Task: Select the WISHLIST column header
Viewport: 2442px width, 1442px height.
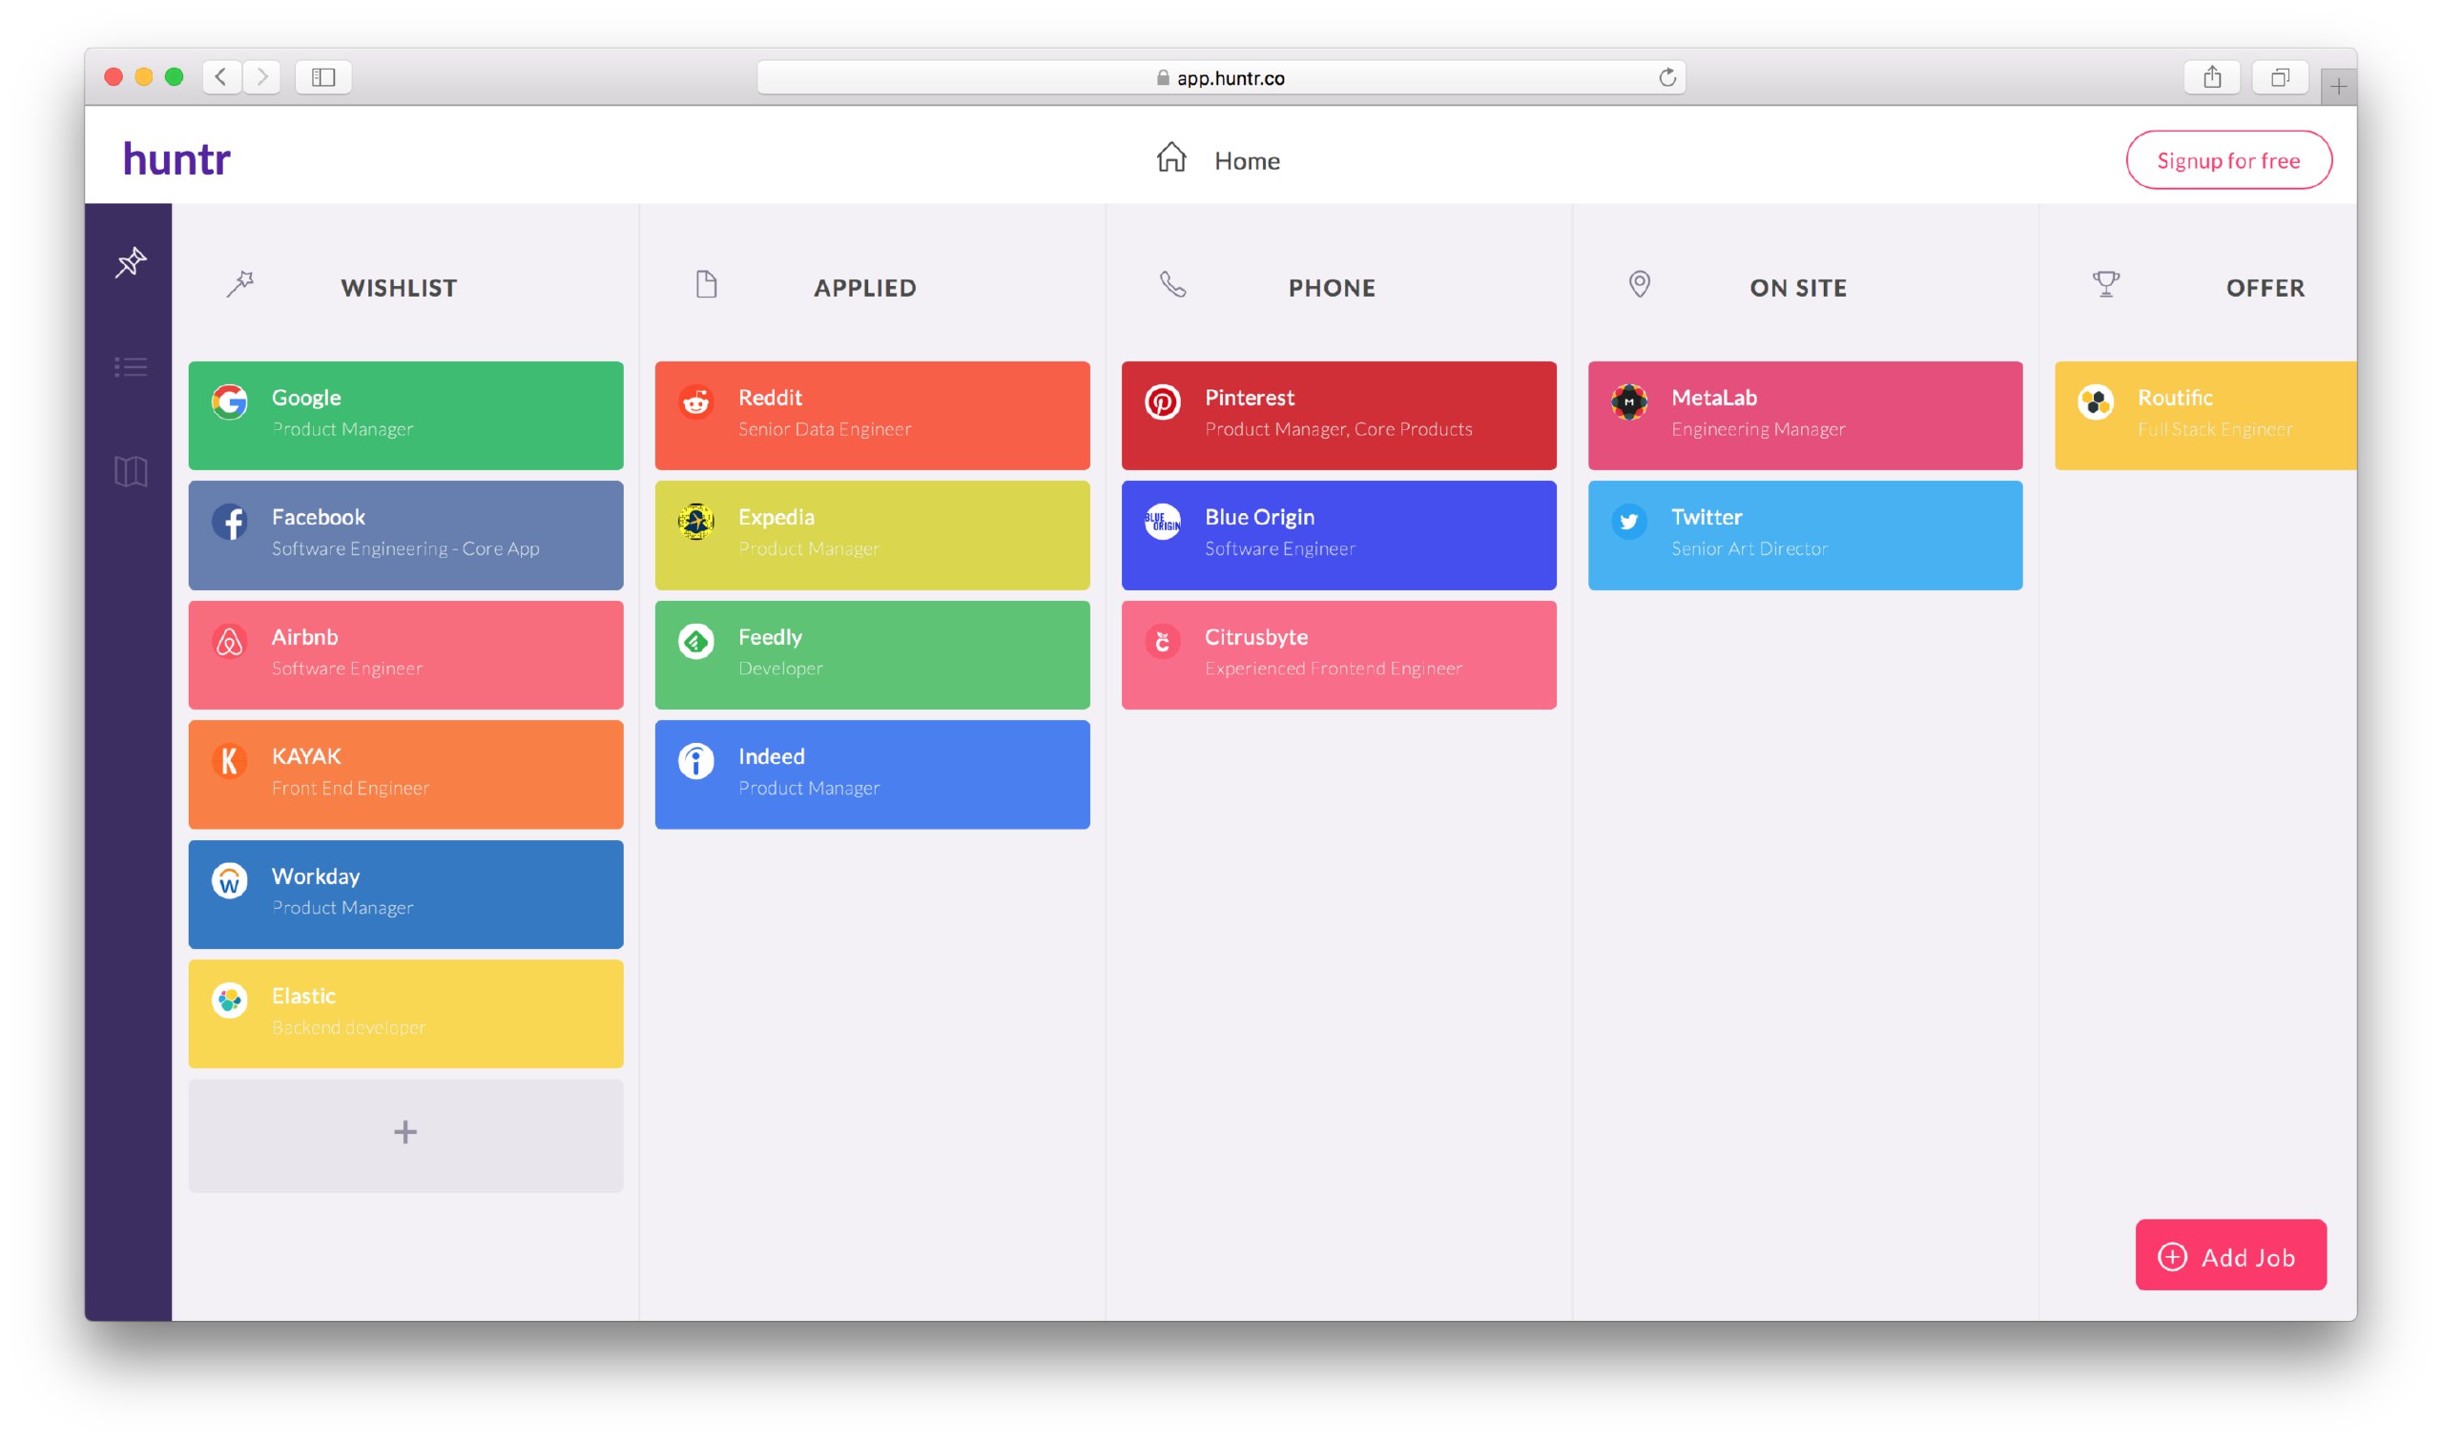Action: pyautogui.click(x=399, y=288)
